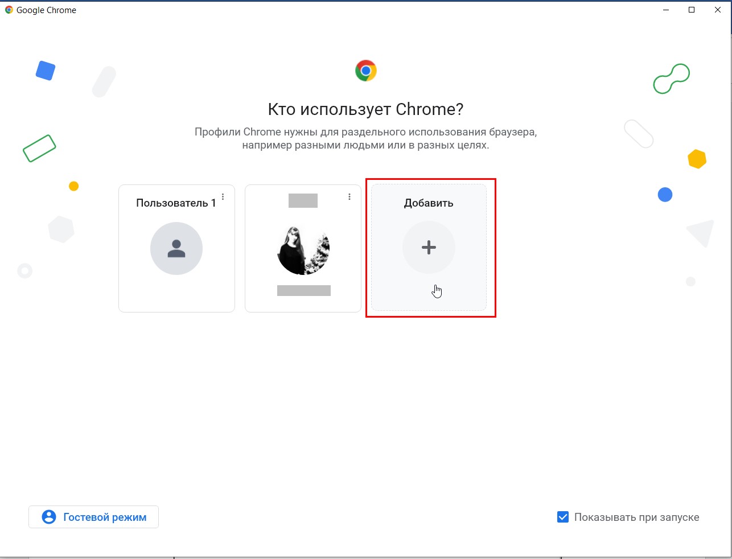
Task: Click the Chrome logo above the heading
Action: pyautogui.click(x=366, y=71)
